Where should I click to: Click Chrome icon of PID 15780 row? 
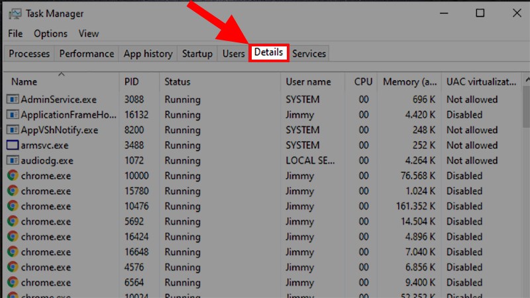click(13, 191)
